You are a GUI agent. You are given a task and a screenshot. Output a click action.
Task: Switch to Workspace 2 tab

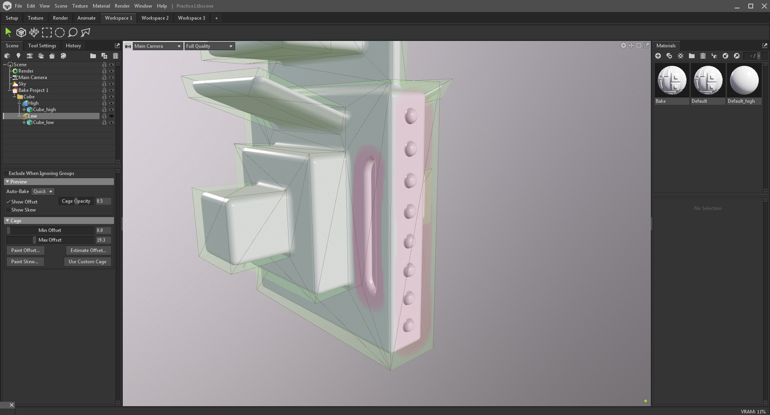(155, 18)
